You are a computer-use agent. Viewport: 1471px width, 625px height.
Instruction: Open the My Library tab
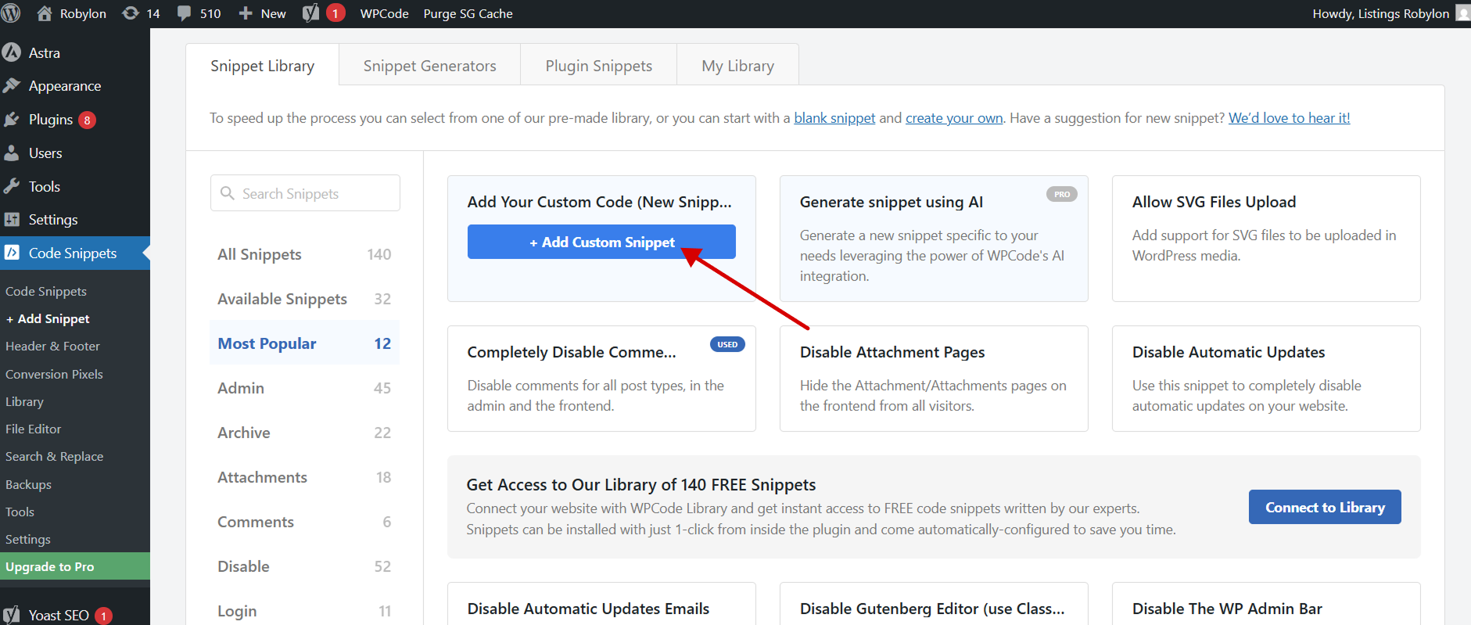pyautogui.click(x=738, y=66)
